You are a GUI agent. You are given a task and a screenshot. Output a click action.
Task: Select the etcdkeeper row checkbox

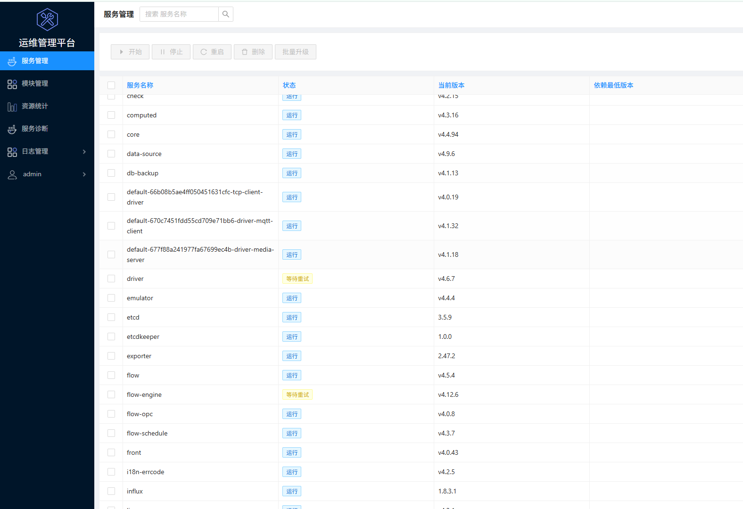point(111,337)
